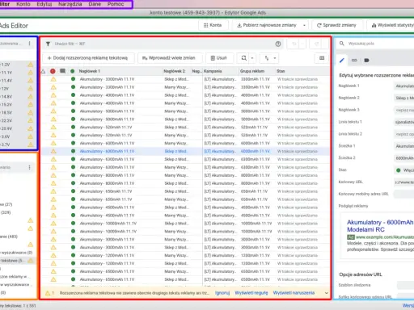Viewport: 414px width, 310px height.
Task: Open the Narzędzia menu
Action: (70, 4)
